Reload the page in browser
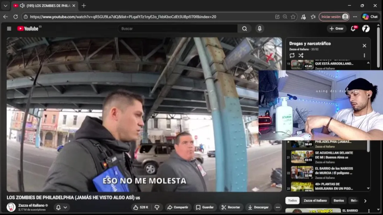Viewport: 383px width, 215px height. click(16, 17)
